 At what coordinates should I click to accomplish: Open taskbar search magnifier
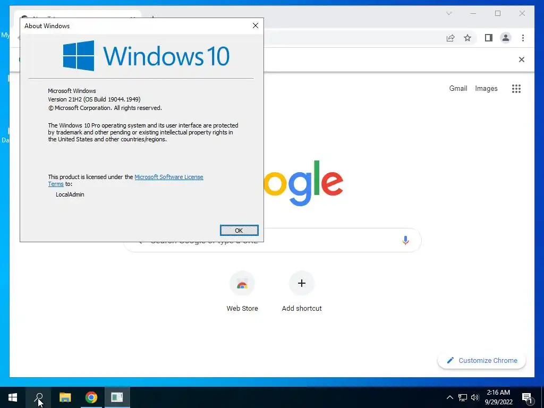38,397
